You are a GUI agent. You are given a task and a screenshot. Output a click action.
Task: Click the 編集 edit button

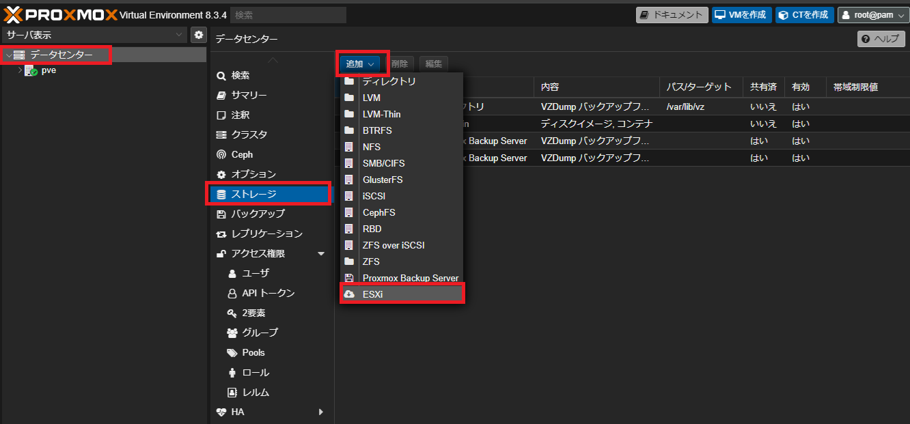tap(434, 63)
